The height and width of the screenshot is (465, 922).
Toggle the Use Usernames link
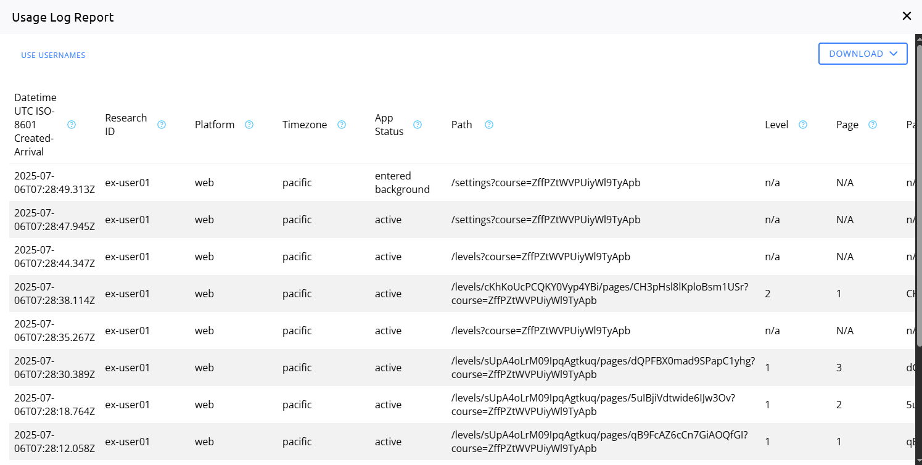click(x=53, y=56)
